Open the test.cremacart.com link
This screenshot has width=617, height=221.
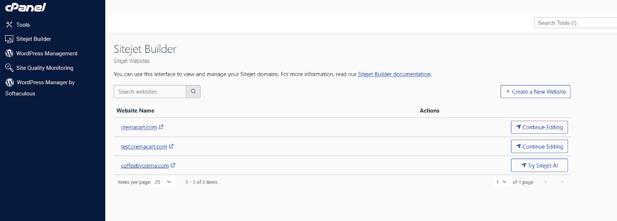point(144,147)
